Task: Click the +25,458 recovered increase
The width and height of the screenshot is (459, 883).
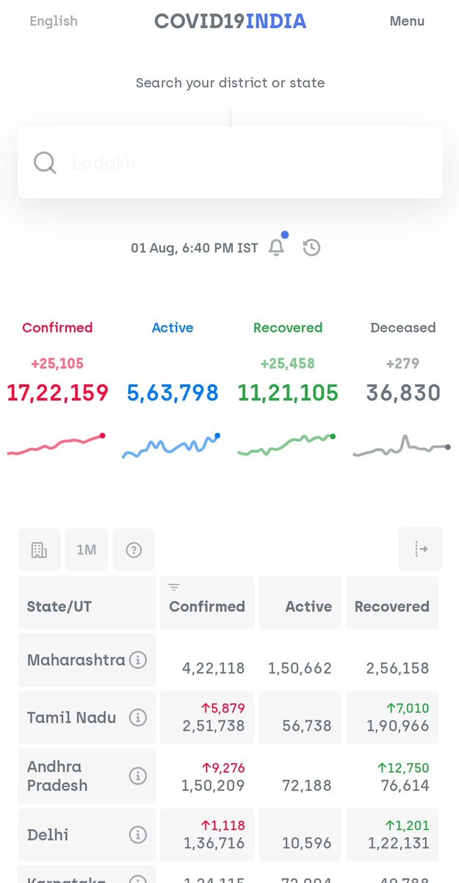Action: pyautogui.click(x=287, y=364)
